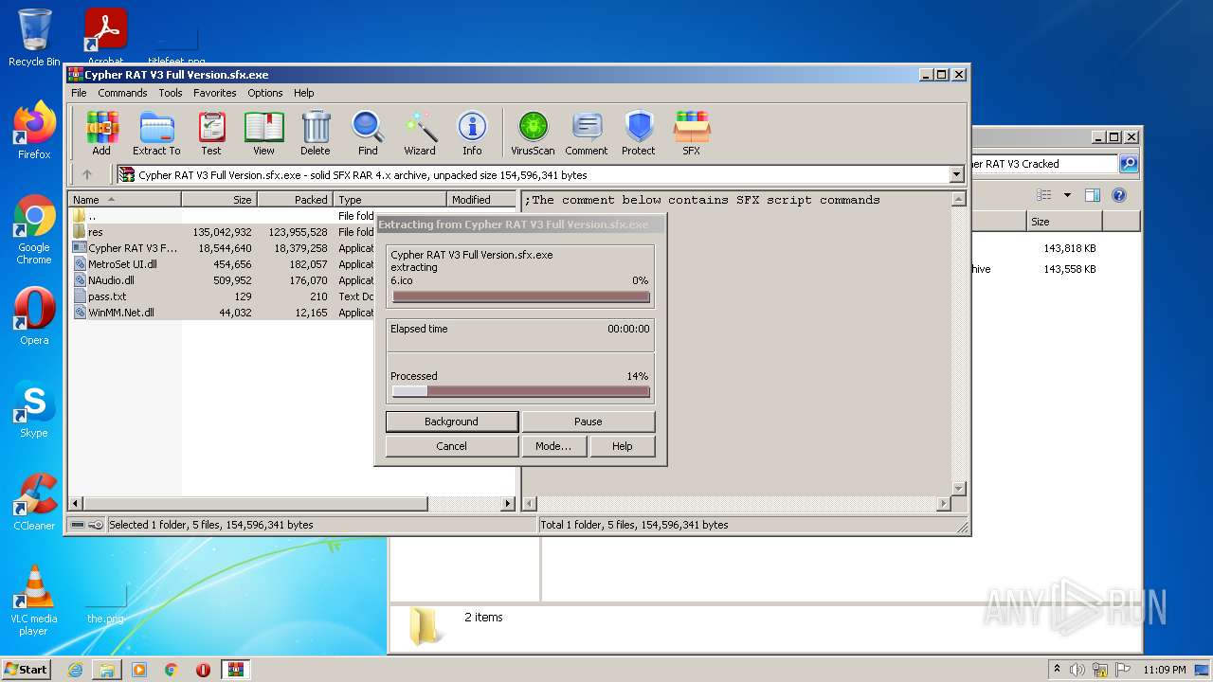Click the Delete trash can icon
Viewport: 1213px width, 682px height.
(316, 133)
